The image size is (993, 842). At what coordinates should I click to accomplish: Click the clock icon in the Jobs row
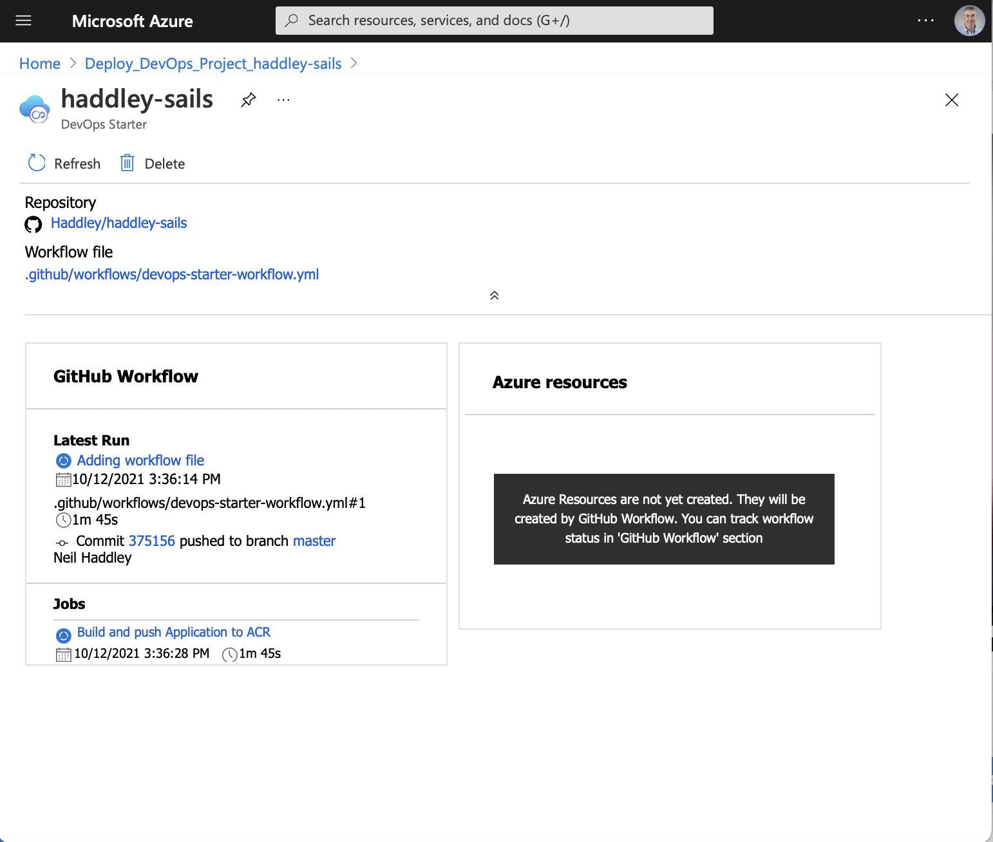point(229,655)
